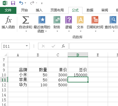
Task: Switch to the 插入 ribbon tab
Action: (39, 10)
